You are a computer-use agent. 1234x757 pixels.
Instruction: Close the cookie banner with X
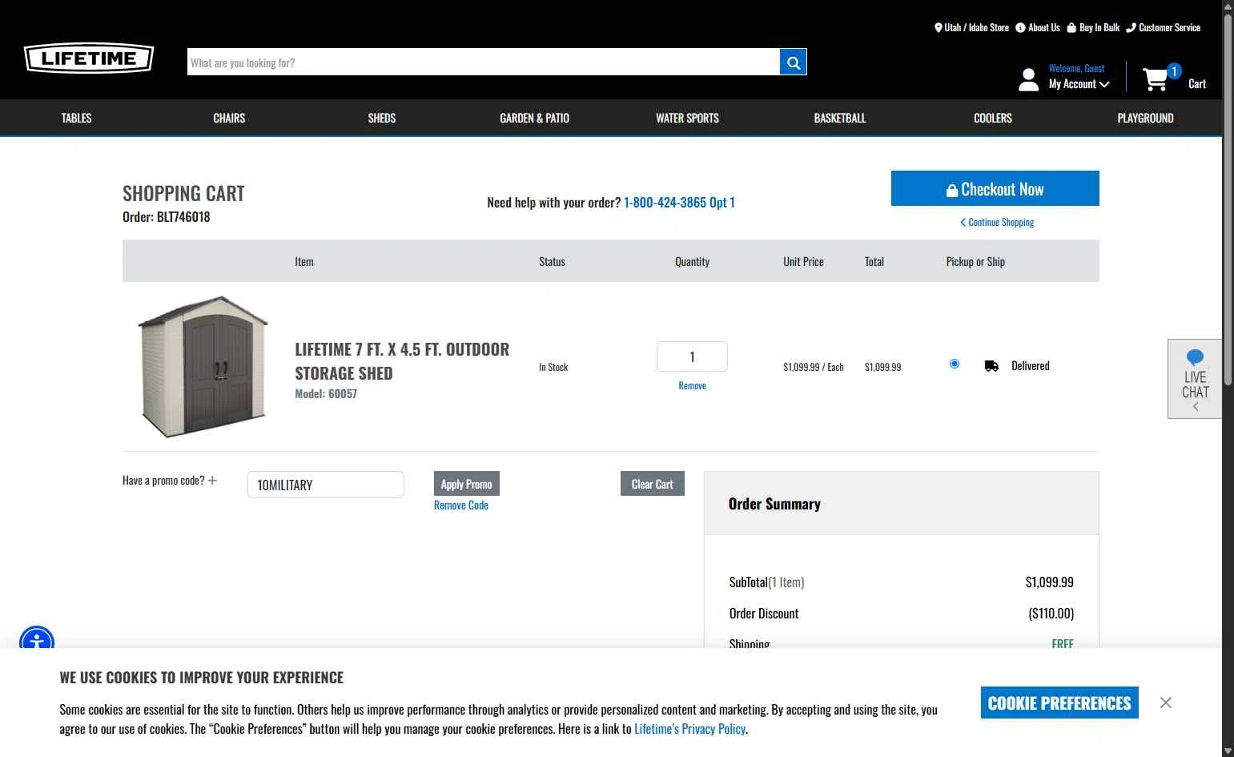pos(1166,703)
